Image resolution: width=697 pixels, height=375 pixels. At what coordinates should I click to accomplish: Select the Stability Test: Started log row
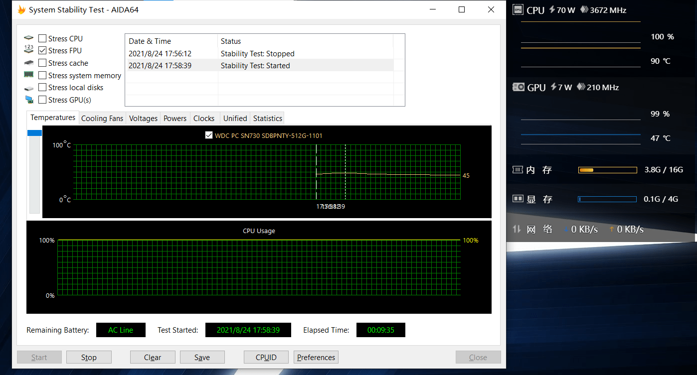(259, 65)
